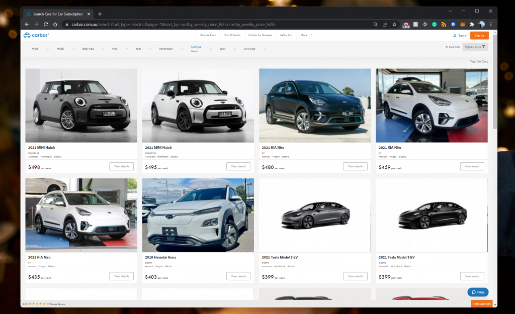Click Sign in link

point(460,36)
